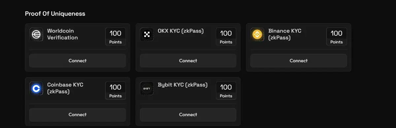Click the 100 Points badge on Binance card

click(x=337, y=37)
